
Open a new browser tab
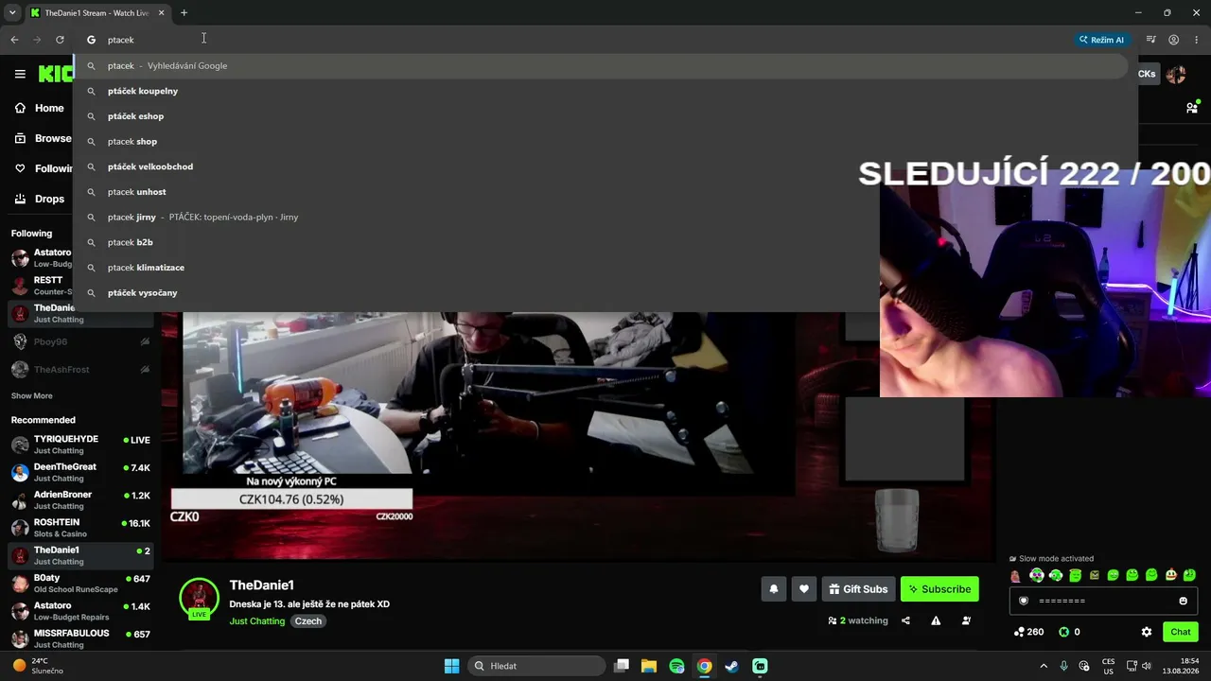(184, 13)
